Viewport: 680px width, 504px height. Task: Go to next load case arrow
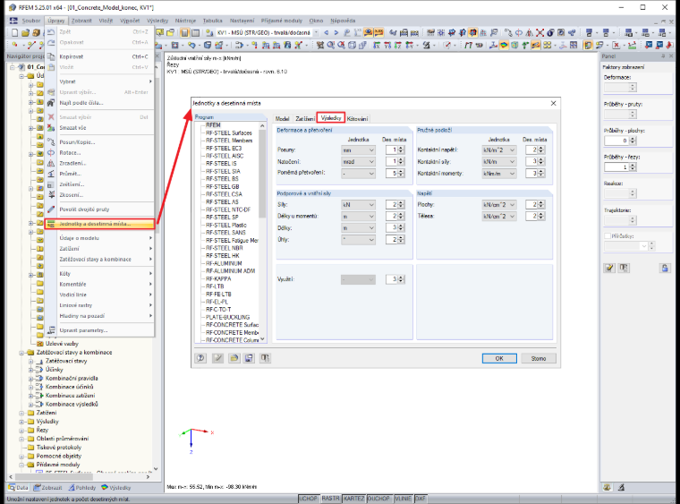(x=336, y=32)
